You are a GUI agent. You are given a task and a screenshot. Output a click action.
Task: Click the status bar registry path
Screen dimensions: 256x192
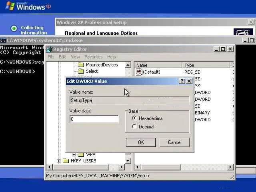coord(98,176)
